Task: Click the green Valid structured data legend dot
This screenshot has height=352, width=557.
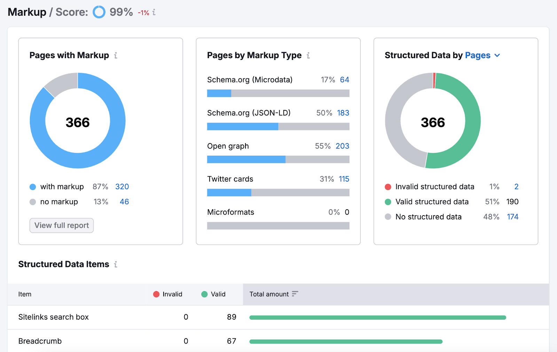Action: [388, 202]
